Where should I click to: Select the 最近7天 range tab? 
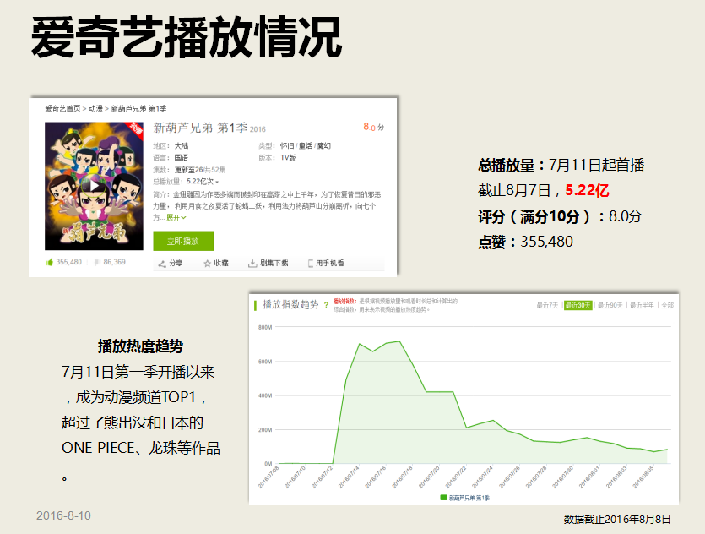[547, 306]
